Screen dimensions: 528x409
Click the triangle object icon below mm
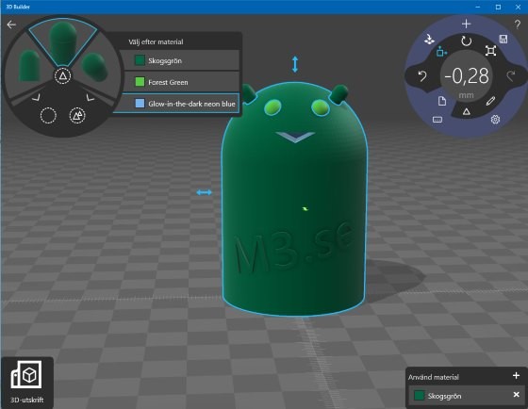point(466,111)
